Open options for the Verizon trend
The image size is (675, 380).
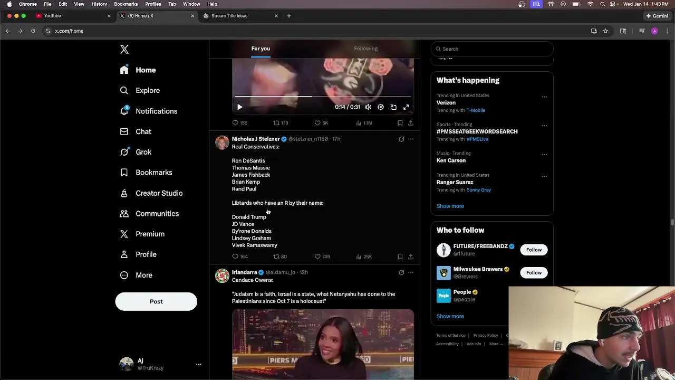click(x=544, y=97)
